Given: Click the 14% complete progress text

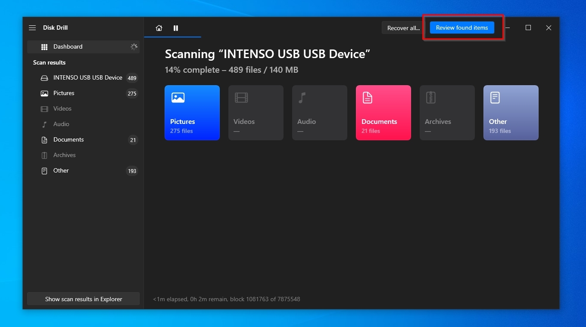Looking at the screenshot, I should click(231, 70).
